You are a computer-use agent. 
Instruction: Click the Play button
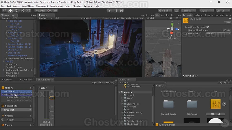tap(110, 11)
